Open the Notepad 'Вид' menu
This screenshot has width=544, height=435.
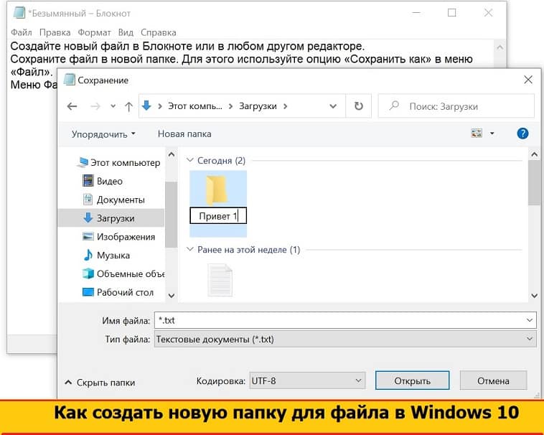tap(126, 32)
